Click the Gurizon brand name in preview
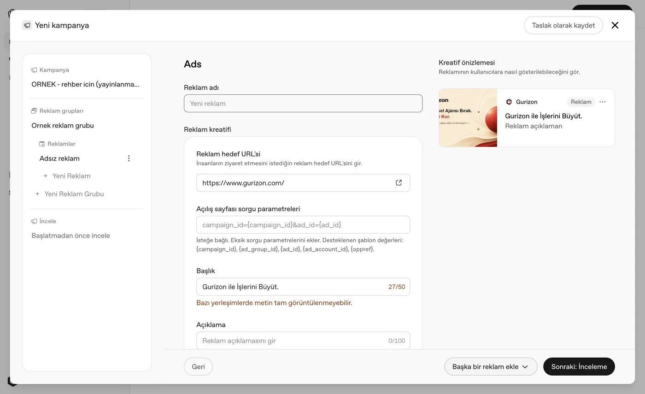The image size is (645, 394). point(527,102)
